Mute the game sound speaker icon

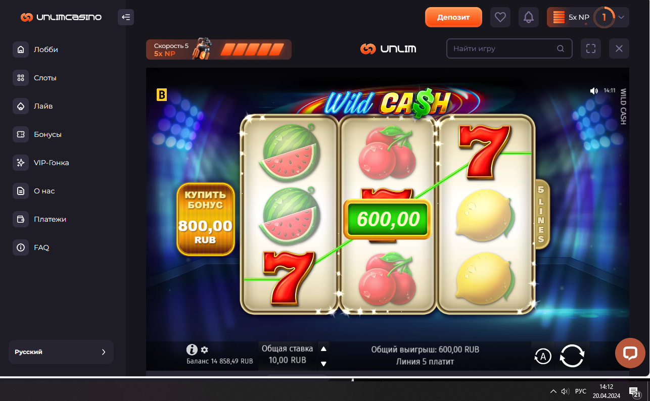pos(594,91)
